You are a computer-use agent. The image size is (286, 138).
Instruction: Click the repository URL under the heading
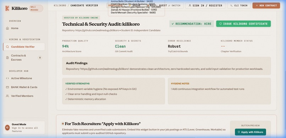coord(97,30)
